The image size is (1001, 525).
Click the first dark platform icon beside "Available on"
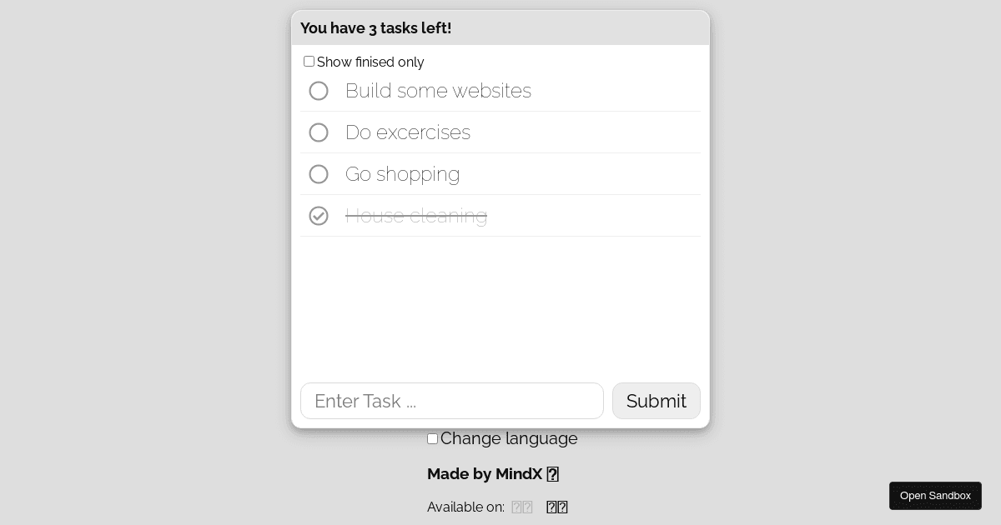[x=552, y=507]
